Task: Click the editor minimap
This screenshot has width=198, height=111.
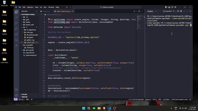Action: pos(140,23)
